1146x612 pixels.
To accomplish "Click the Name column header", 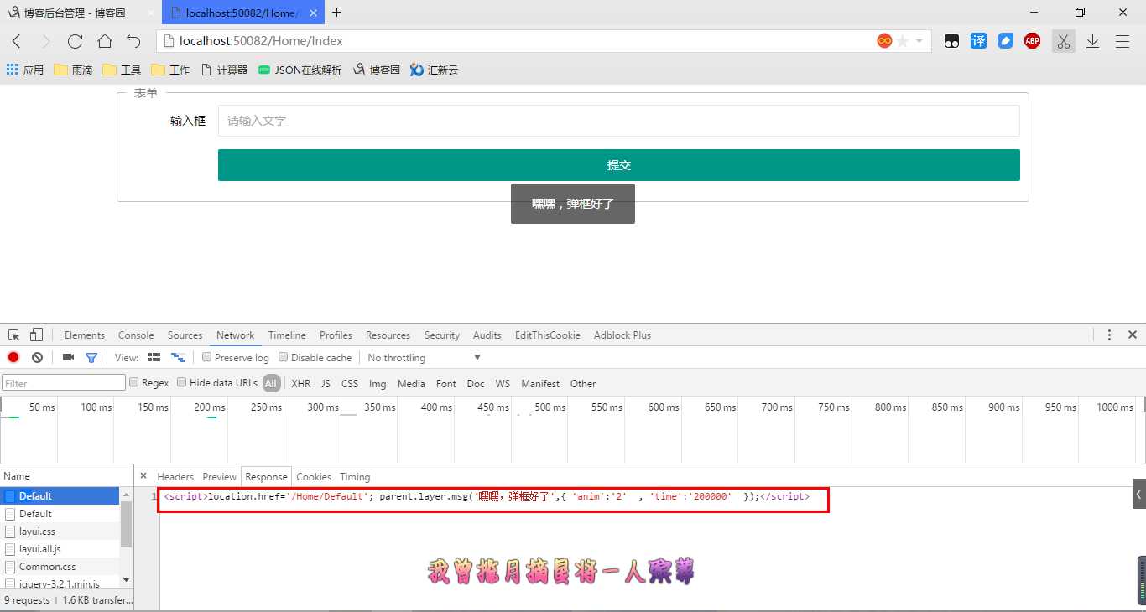I will (x=66, y=475).
